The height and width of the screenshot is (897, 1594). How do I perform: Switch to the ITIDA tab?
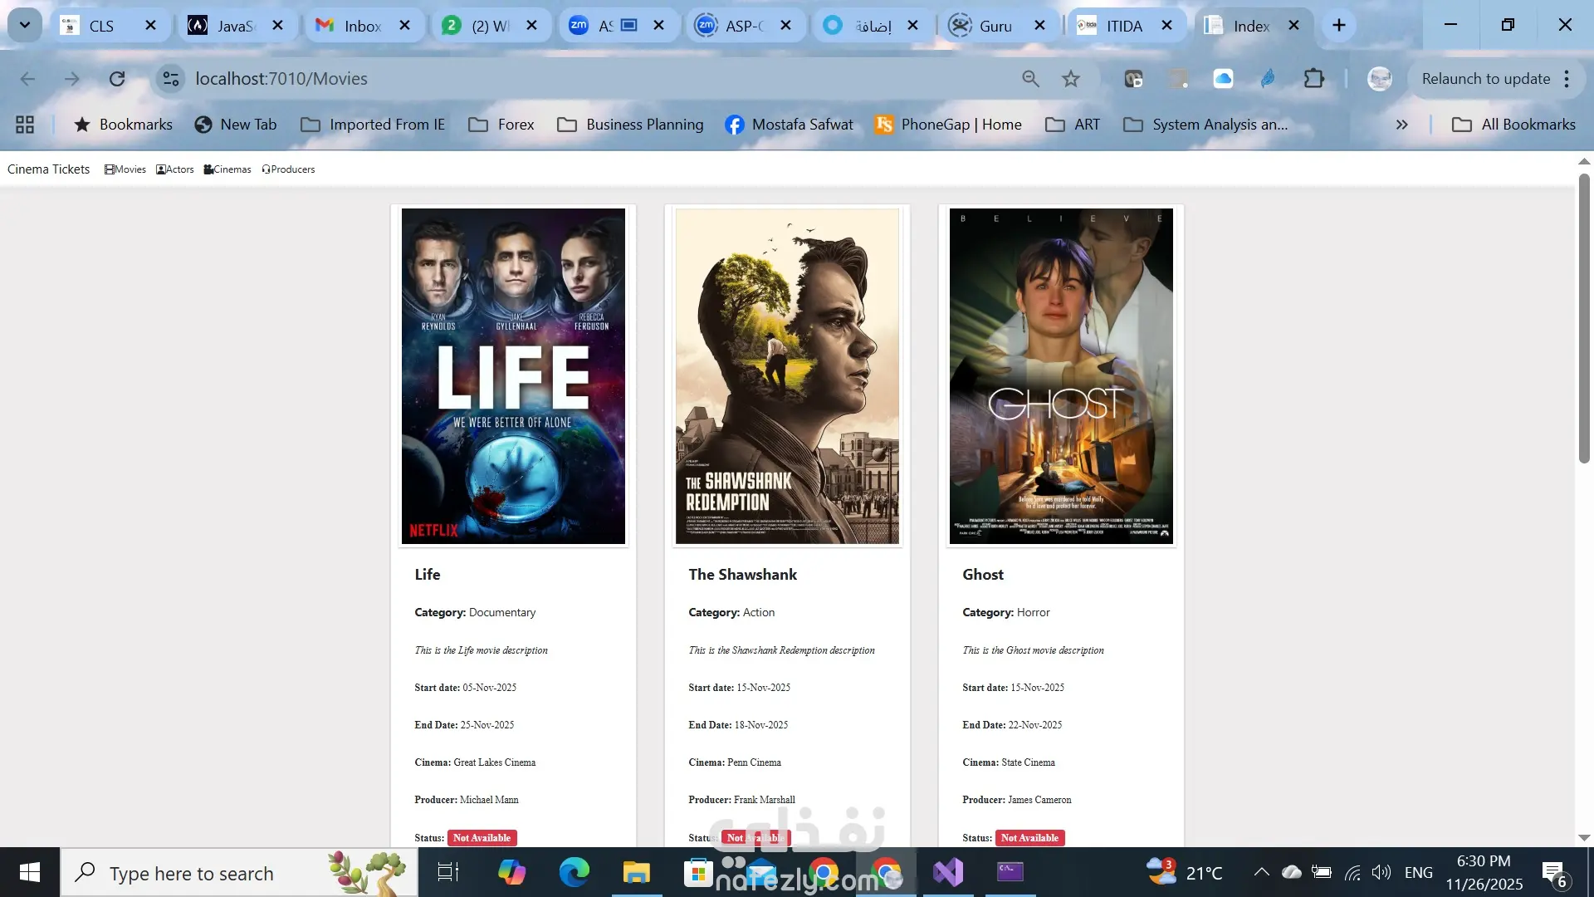(x=1124, y=26)
